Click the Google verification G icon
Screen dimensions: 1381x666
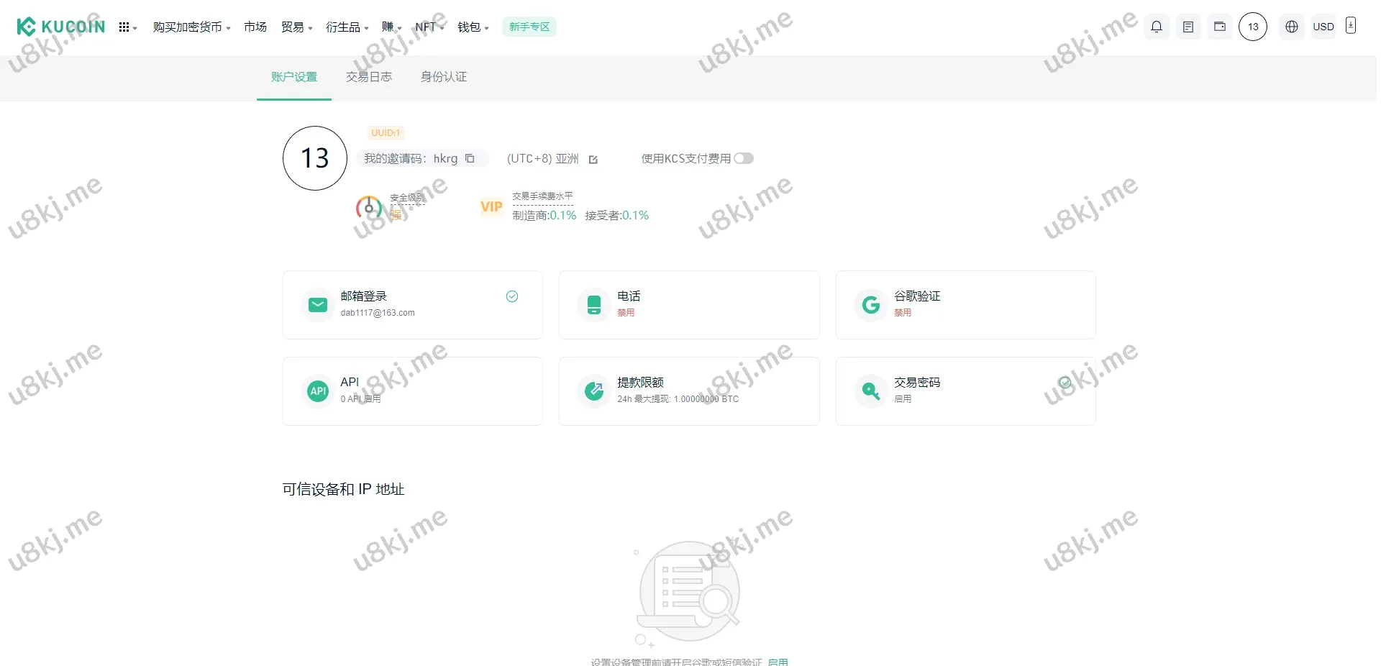870,305
